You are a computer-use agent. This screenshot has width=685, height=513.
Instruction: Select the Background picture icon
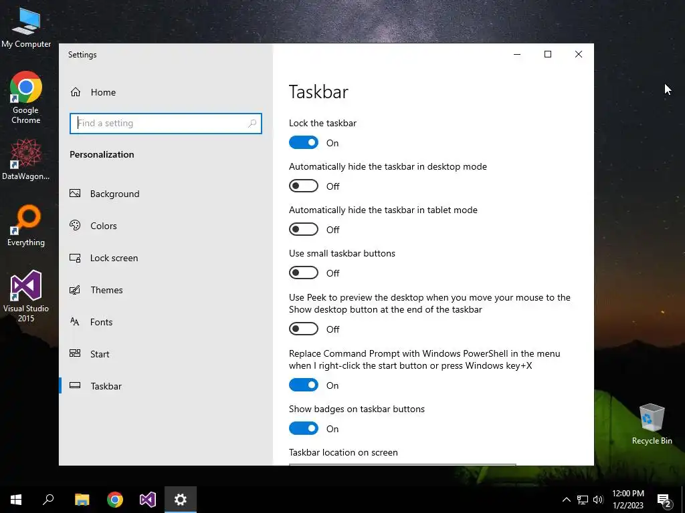pyautogui.click(x=75, y=193)
